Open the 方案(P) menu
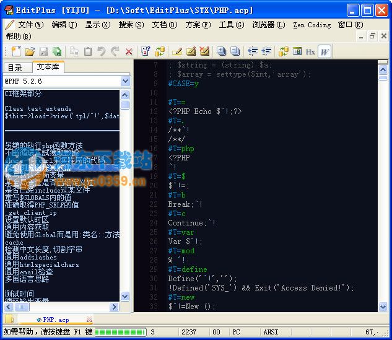 click(198, 25)
